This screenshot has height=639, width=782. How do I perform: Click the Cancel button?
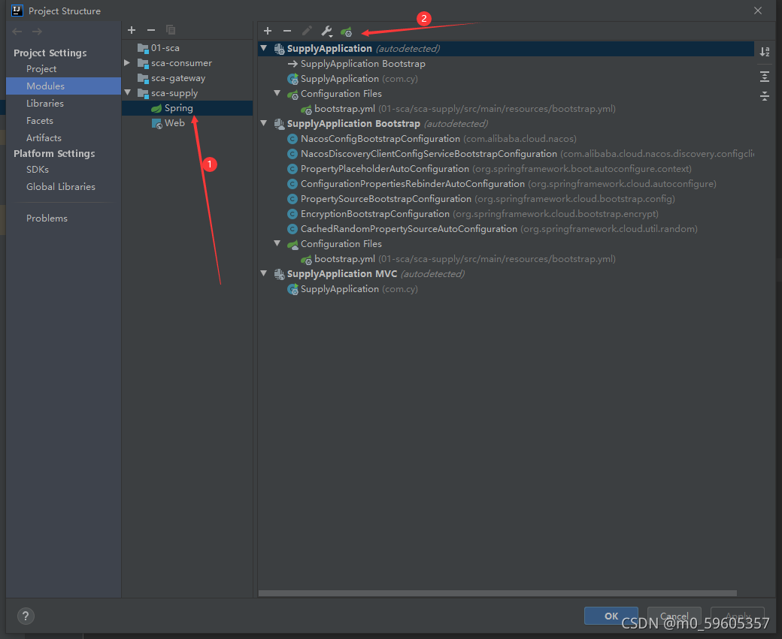point(674,615)
